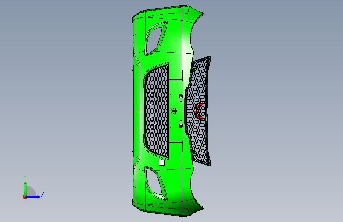Click the "Y" axis label
This screenshot has width=343, height=222.
point(25,178)
